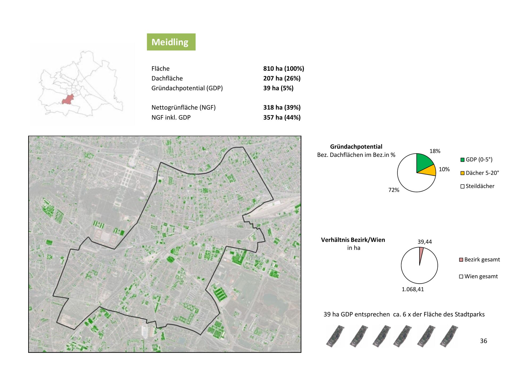
Task: Click the 72% label of the white pie section
Action: [x=394, y=190]
